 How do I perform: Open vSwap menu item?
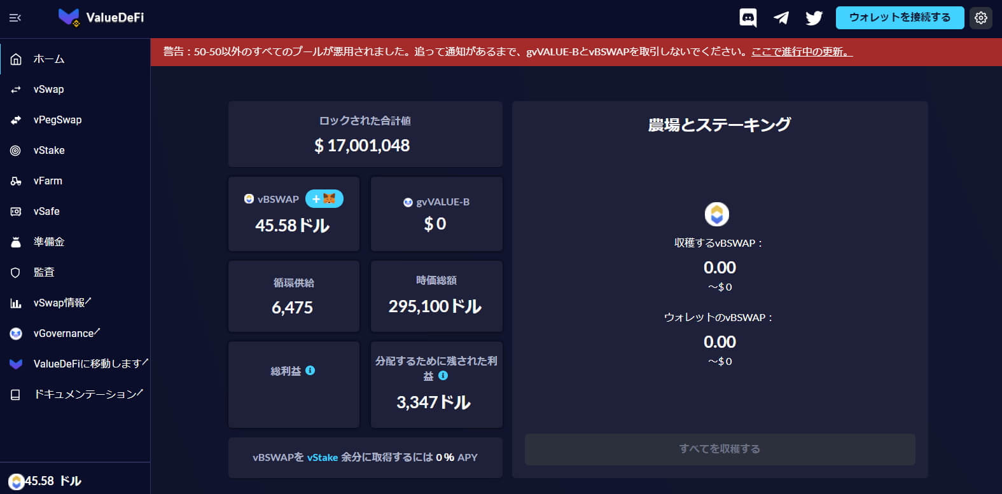click(x=49, y=90)
